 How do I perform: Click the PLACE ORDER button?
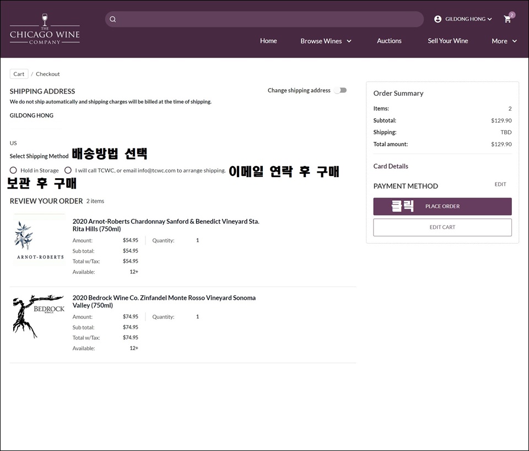pos(442,206)
